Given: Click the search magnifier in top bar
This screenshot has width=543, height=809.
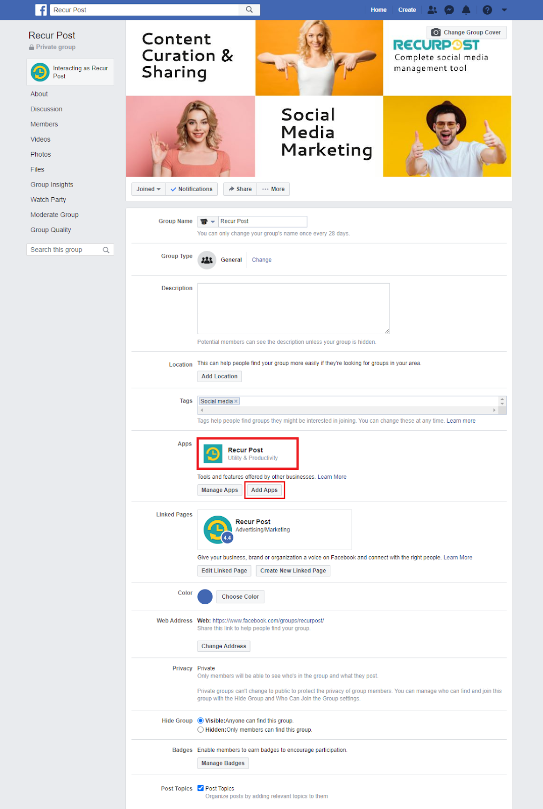Looking at the screenshot, I should click(x=249, y=10).
